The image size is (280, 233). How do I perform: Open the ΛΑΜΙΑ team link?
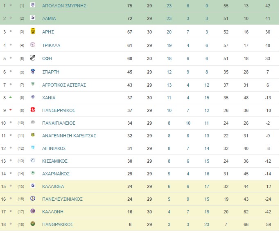click(49, 18)
